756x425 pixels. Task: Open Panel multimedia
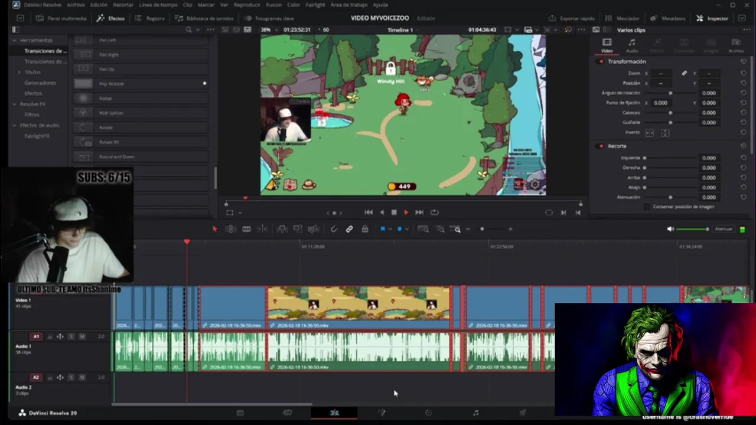point(61,18)
